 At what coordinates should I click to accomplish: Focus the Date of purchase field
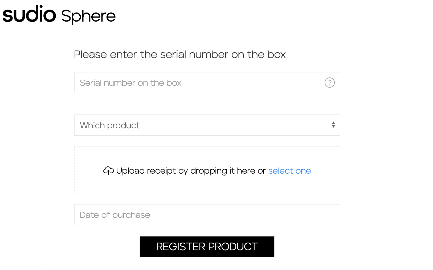pos(207,215)
